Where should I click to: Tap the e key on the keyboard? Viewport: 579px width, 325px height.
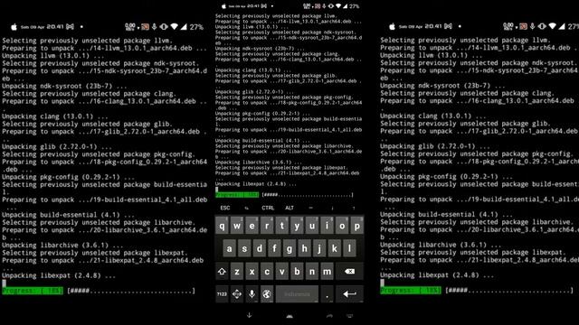pyautogui.click(x=252, y=225)
